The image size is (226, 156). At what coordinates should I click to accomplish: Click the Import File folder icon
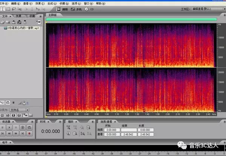click(x=3, y=22)
